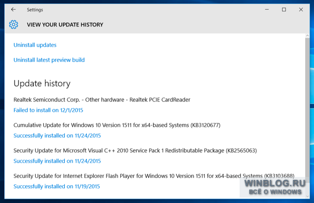Viewport: 314px width, 203px height.
Task: Maximize the Settings window
Action: [x=284, y=9]
